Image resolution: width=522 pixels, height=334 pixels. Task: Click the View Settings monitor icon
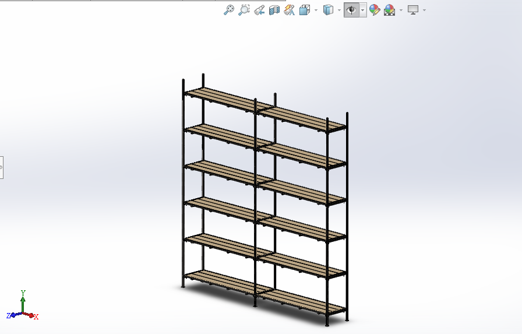point(413,10)
